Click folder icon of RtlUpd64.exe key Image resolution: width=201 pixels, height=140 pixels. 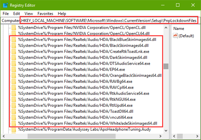(x=14, y=105)
